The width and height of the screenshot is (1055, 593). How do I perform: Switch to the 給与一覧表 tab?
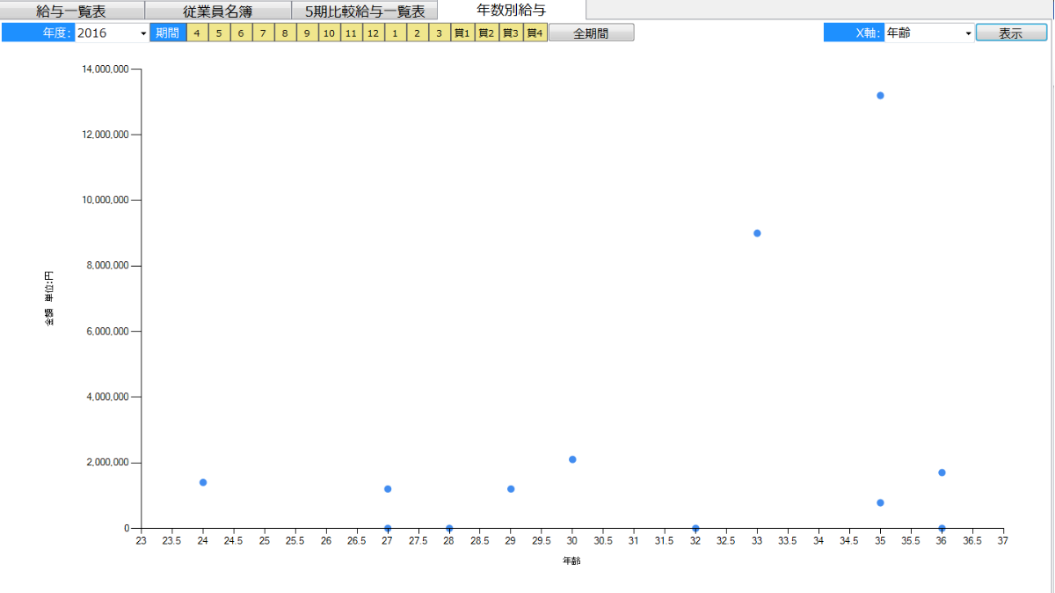click(72, 11)
